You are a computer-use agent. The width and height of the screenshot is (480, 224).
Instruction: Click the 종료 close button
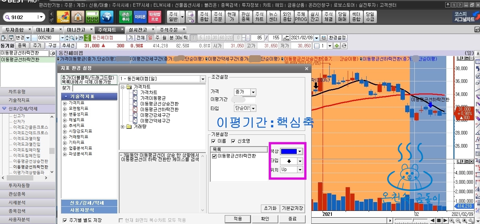coord(292,219)
